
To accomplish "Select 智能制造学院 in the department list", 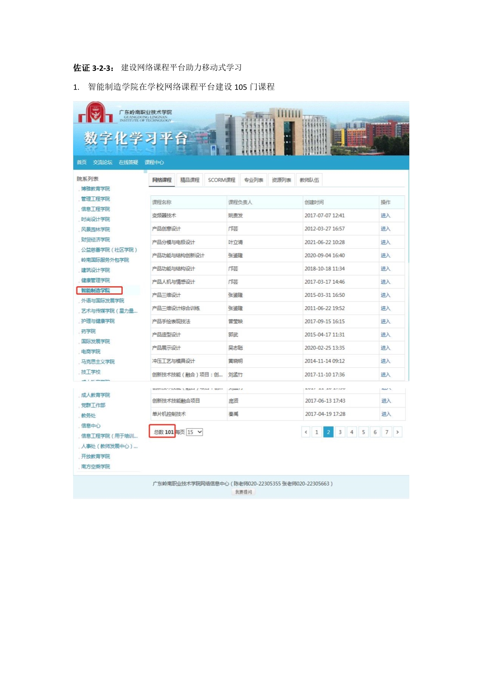I will 96,291.
